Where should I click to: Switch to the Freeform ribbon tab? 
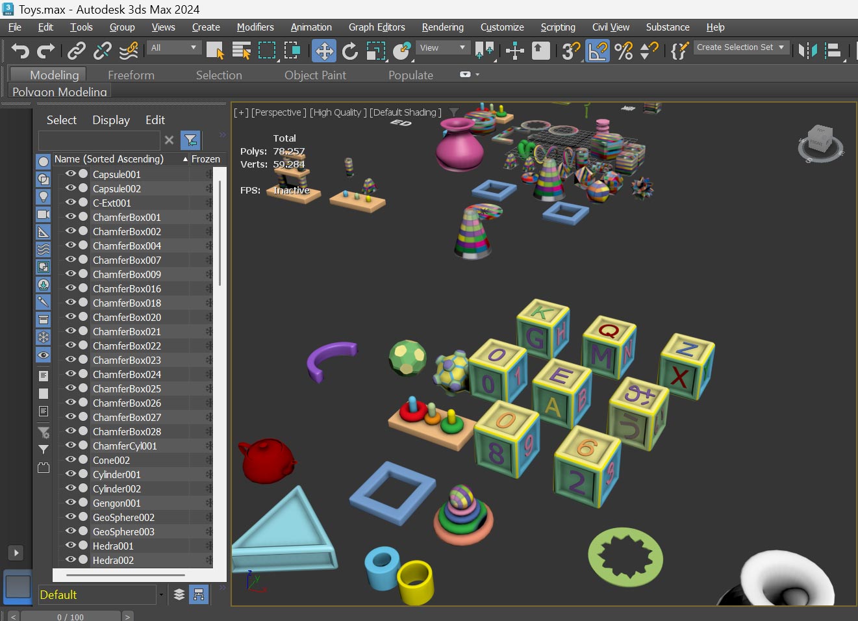pyautogui.click(x=131, y=75)
